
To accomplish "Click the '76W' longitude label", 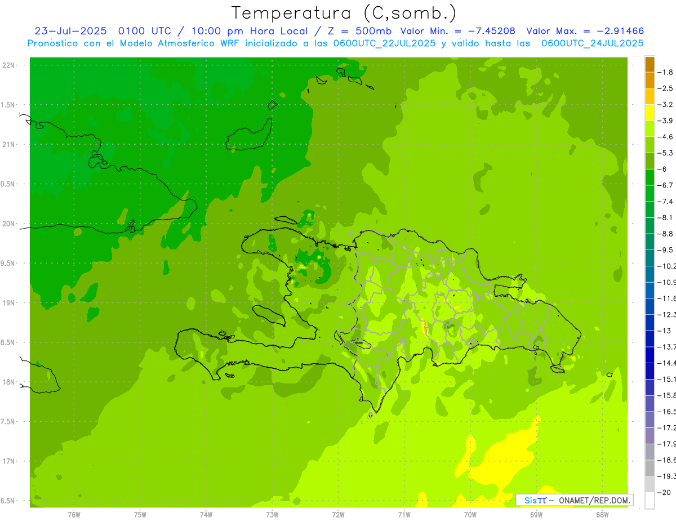I will pyautogui.click(x=74, y=514).
